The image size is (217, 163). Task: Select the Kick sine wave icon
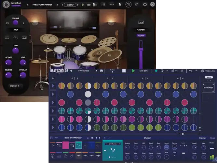pos(16,38)
